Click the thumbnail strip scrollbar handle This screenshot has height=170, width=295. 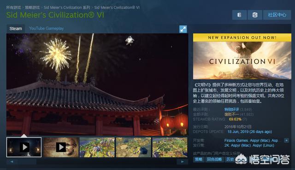27,162
